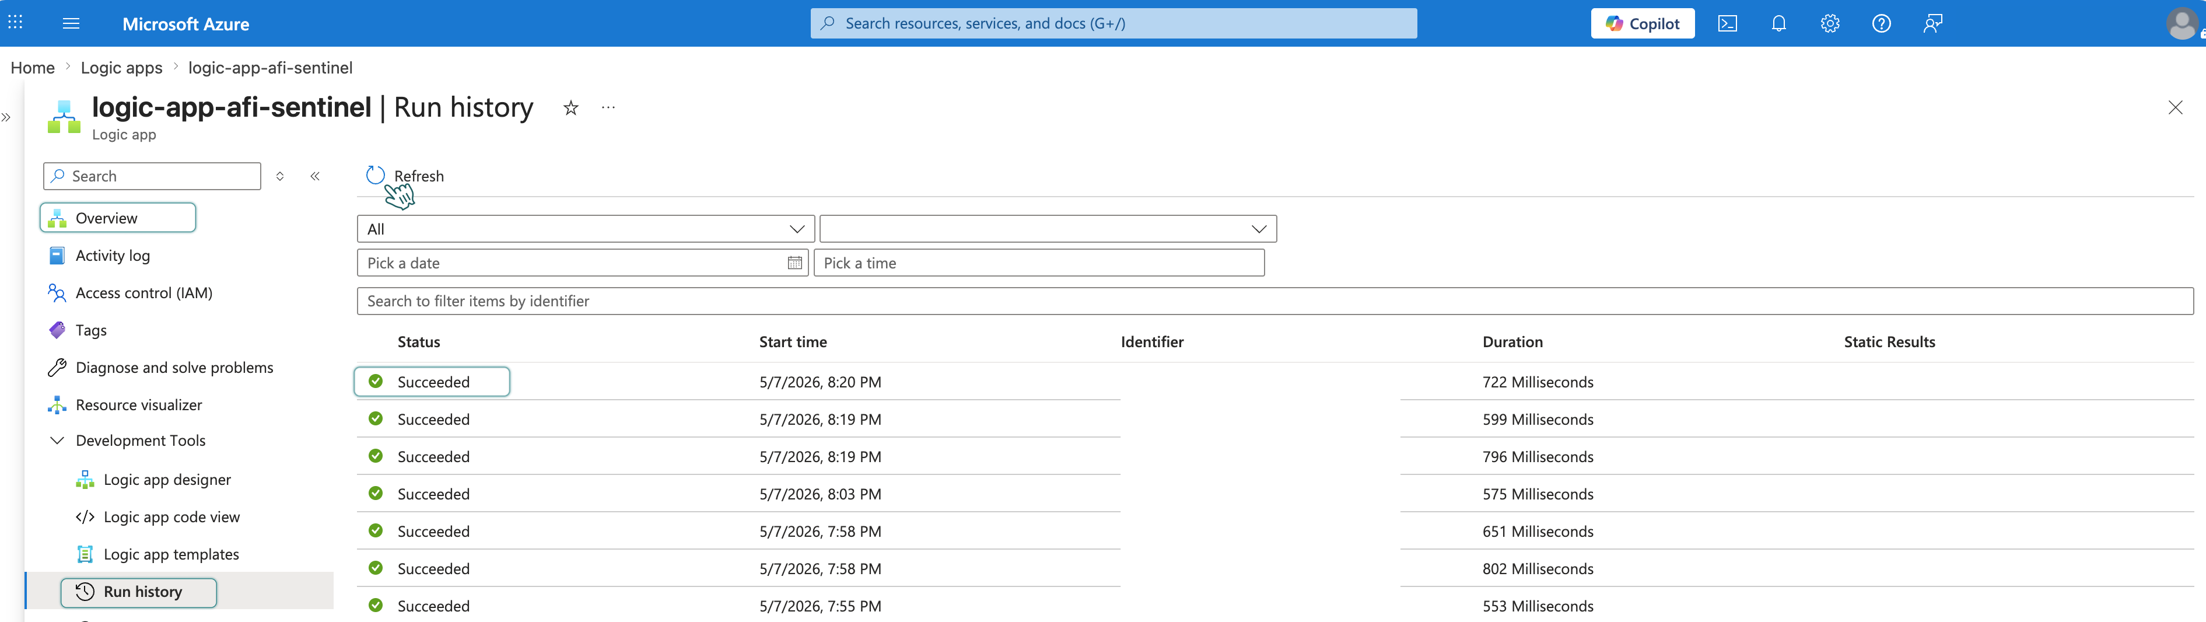
Task: Click the Run history clock icon
Action: 85,591
